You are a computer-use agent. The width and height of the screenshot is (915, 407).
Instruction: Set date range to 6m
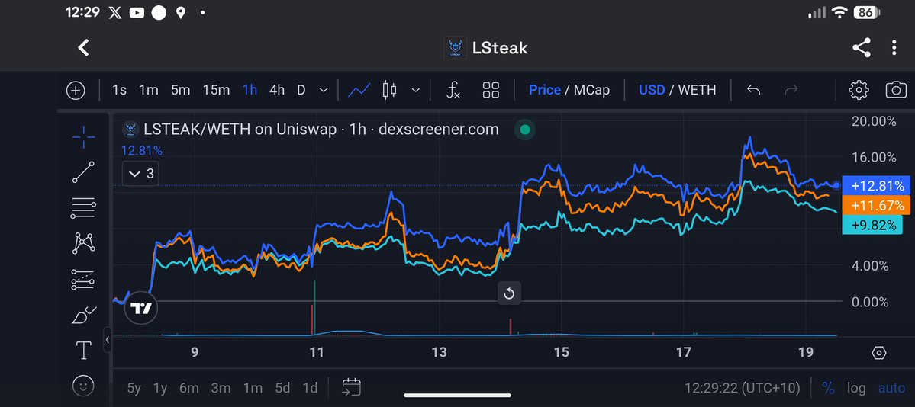coord(189,388)
